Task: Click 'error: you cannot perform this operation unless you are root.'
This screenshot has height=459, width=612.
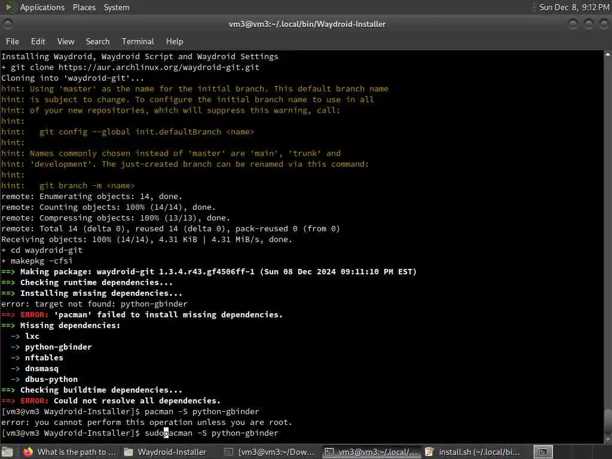Action: coord(147,422)
